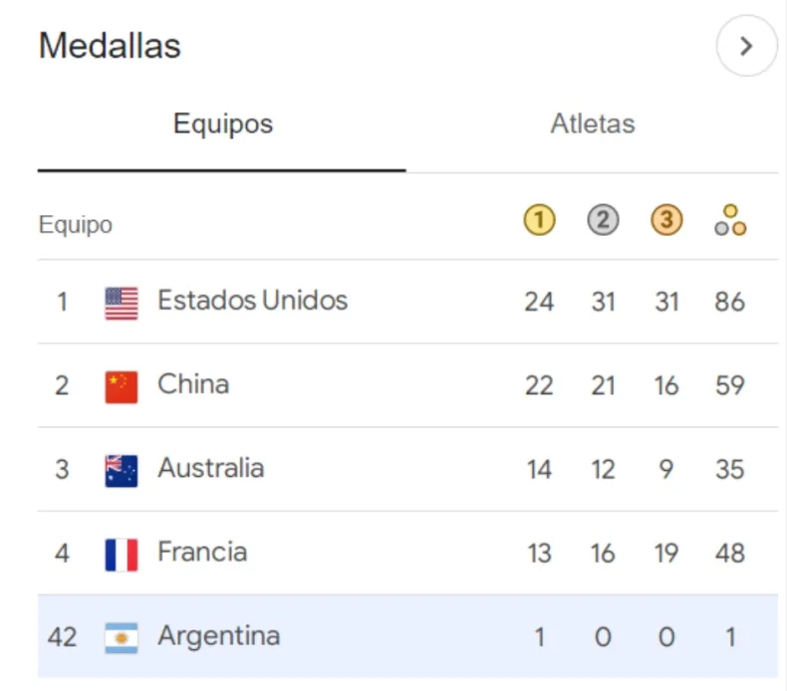The width and height of the screenshot is (787, 691).
Task: Switch to the Atletas tab
Action: pos(593,124)
